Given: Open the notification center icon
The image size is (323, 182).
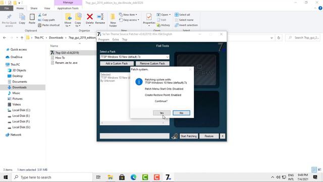Looking at the screenshot, I should point(315,177).
